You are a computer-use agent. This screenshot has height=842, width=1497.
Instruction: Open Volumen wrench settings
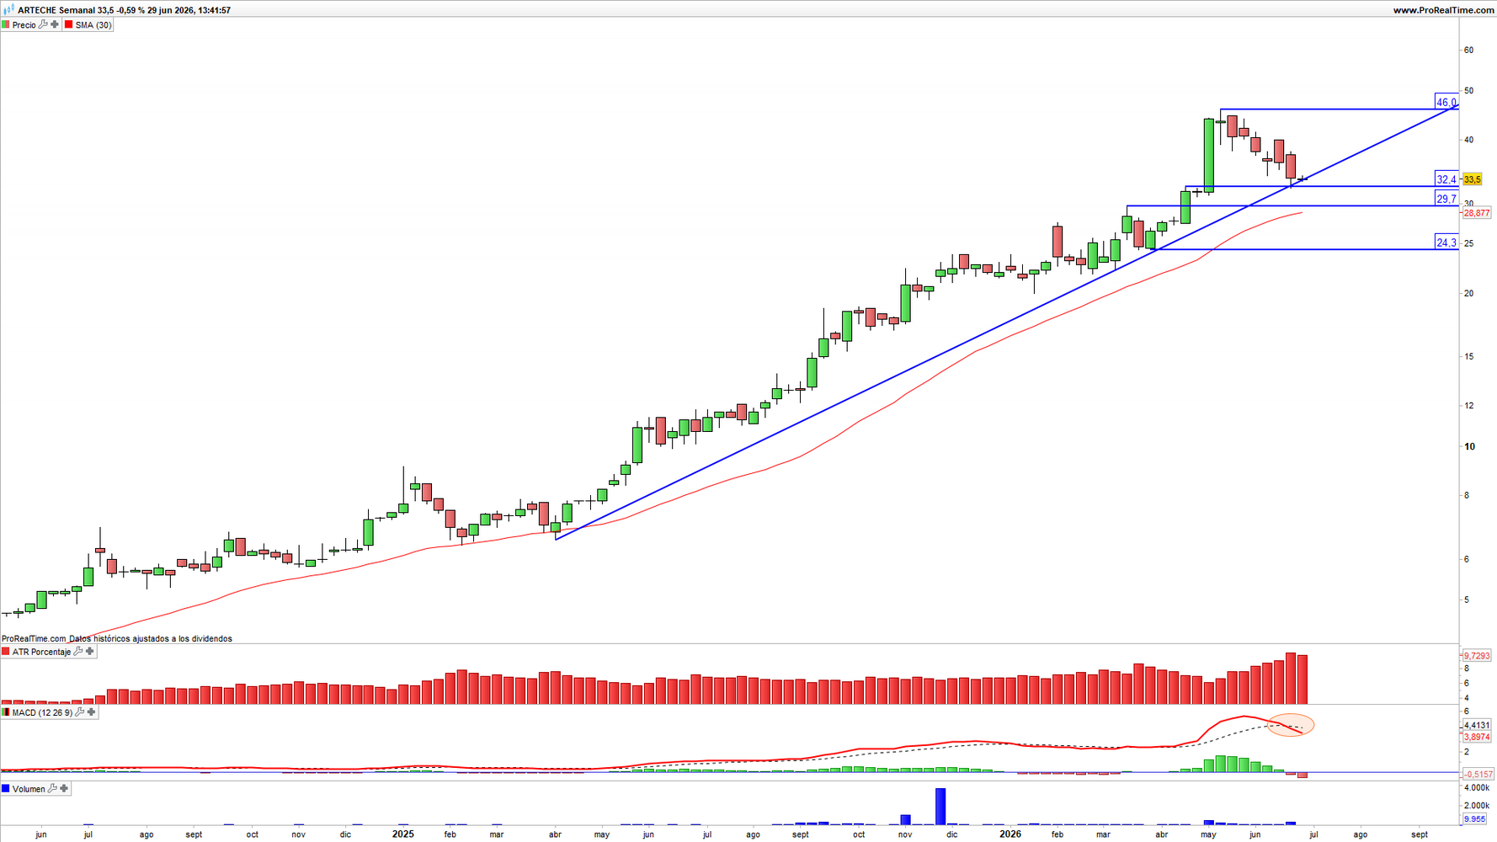tap(52, 789)
